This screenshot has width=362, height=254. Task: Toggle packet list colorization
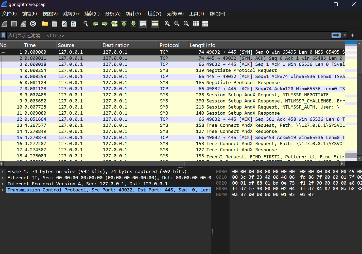click(155, 24)
